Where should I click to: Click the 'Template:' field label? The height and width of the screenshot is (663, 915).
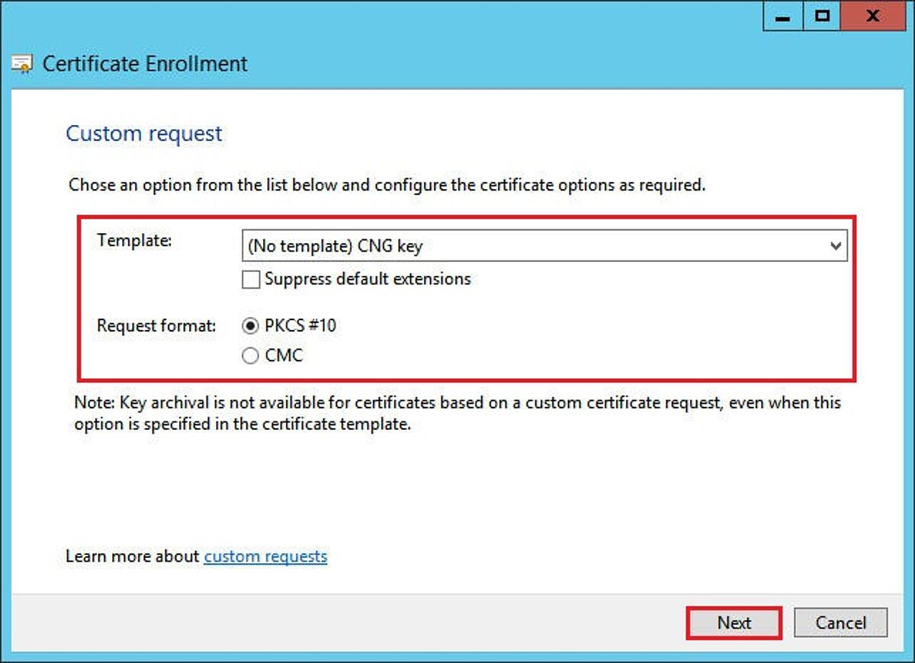point(135,241)
